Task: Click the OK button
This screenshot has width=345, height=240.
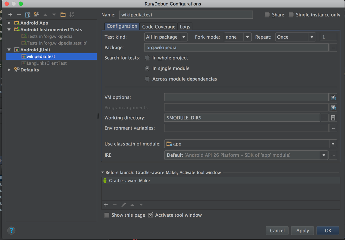Action: click(x=328, y=230)
